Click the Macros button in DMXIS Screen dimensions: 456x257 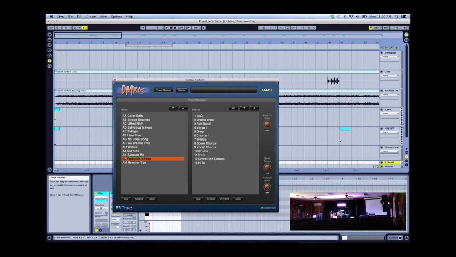pos(182,90)
